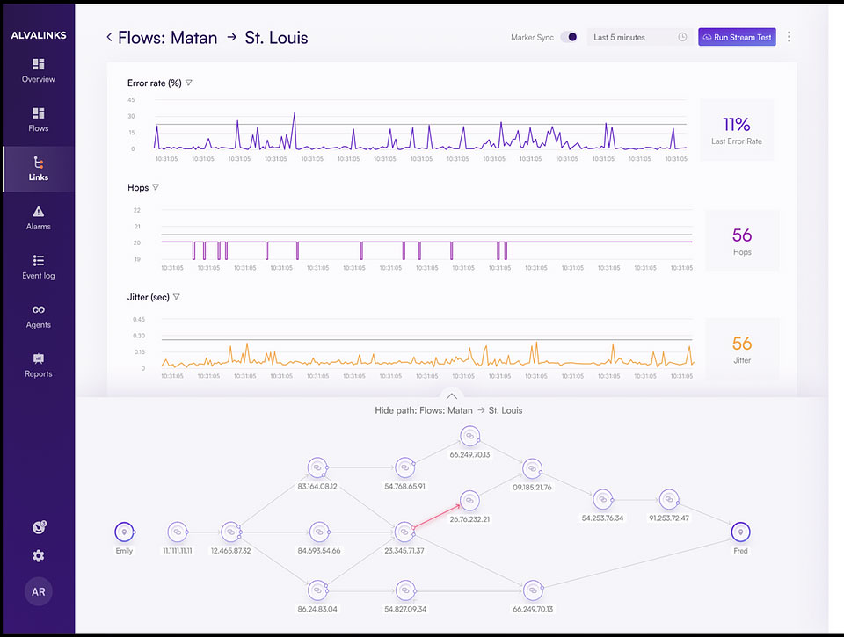
Task: Toggle the Marker Sync switch
Action: pos(569,37)
